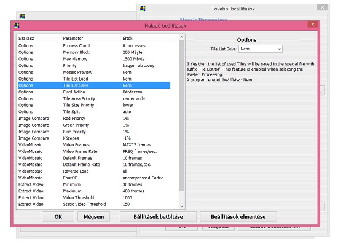Select the Default Frame Rate row
This screenshot has width=338, height=244.
[94, 165]
